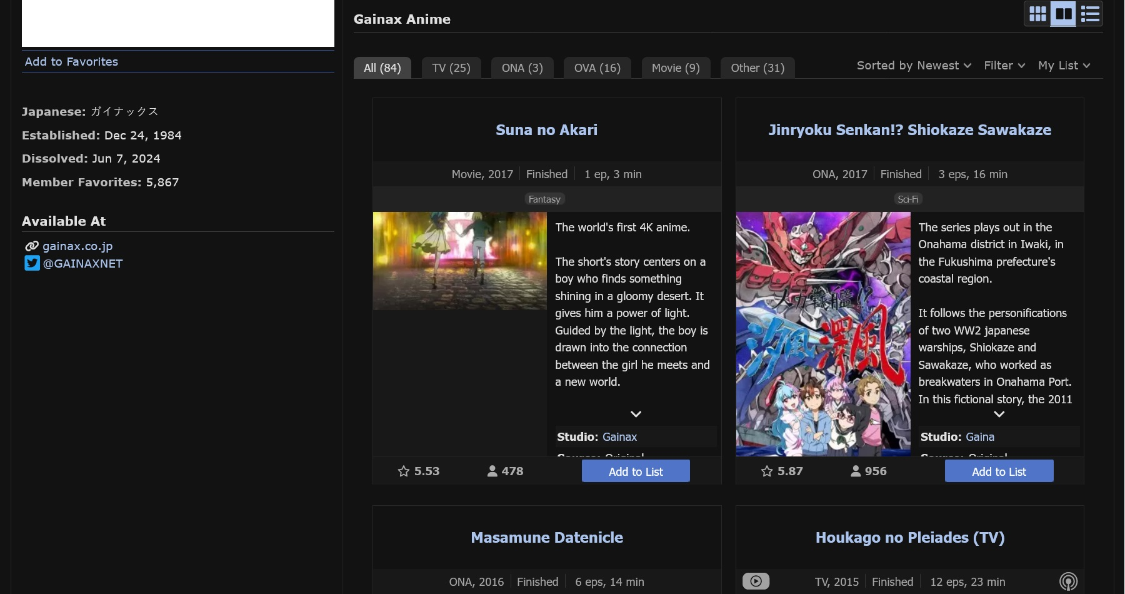
Task: Select the All (84) tab
Action: [382, 68]
